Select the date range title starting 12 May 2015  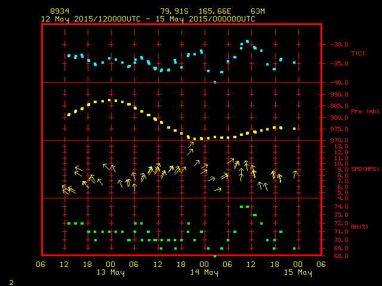(x=147, y=18)
